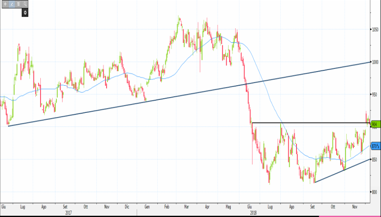Click the 1000 price axis label

(x=374, y=62)
